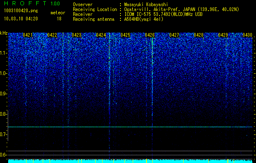256x163 pixels.
Task: Click the ICOM IC-575 receiver text
Action: coord(163,14)
